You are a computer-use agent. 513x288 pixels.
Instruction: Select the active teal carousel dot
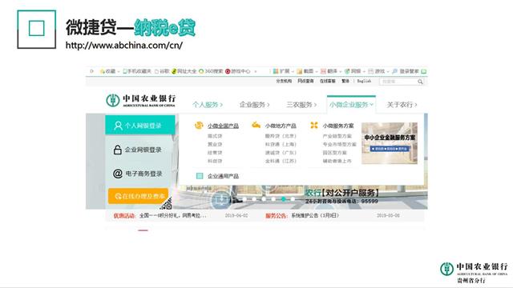pyautogui.click(x=283, y=199)
